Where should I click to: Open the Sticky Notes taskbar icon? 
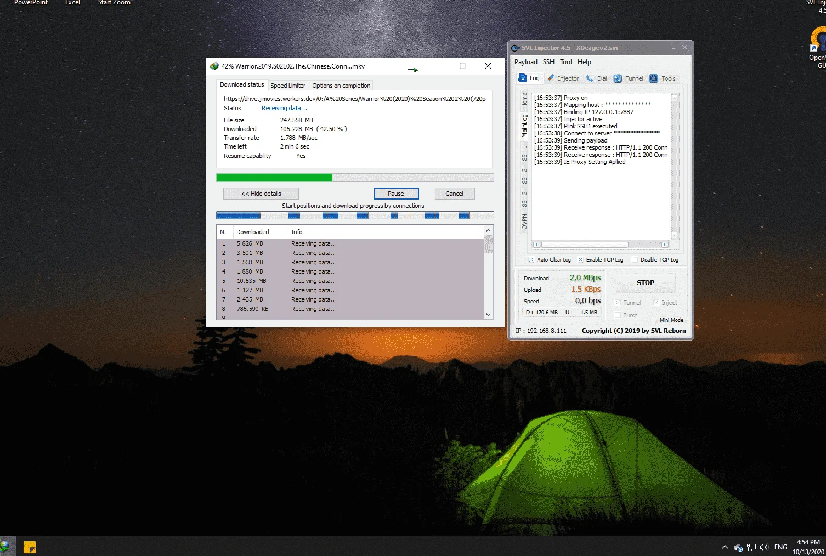[x=30, y=547]
